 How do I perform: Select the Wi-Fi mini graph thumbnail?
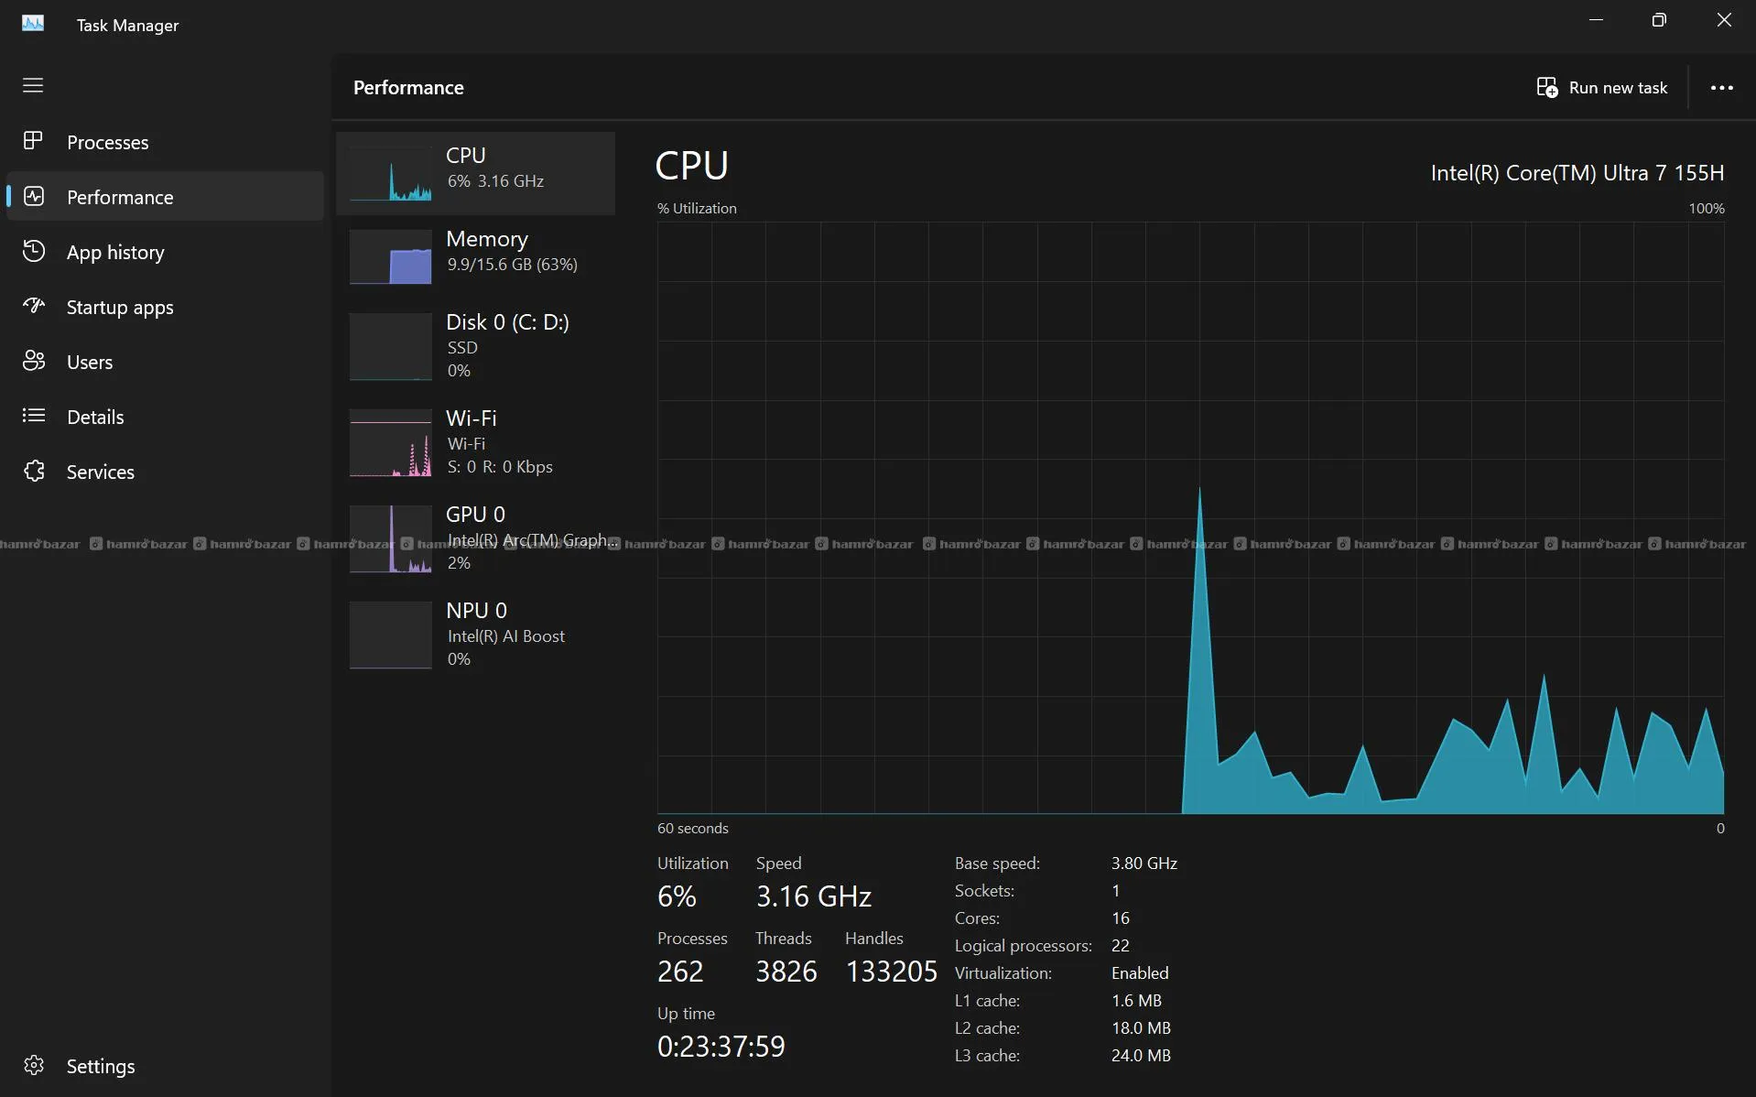tap(391, 443)
